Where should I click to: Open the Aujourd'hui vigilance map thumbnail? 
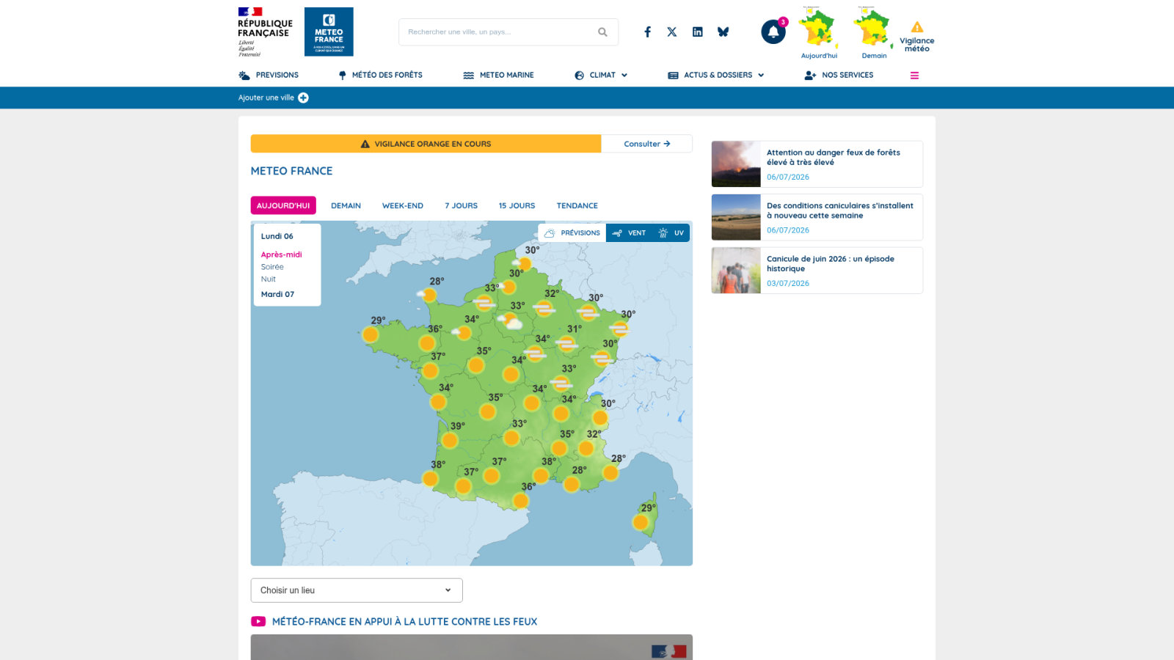pos(819,29)
